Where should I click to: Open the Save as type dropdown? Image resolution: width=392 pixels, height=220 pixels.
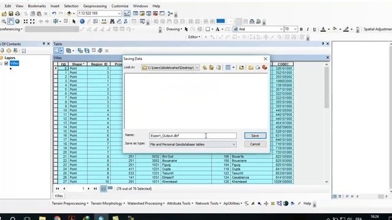click(233, 144)
